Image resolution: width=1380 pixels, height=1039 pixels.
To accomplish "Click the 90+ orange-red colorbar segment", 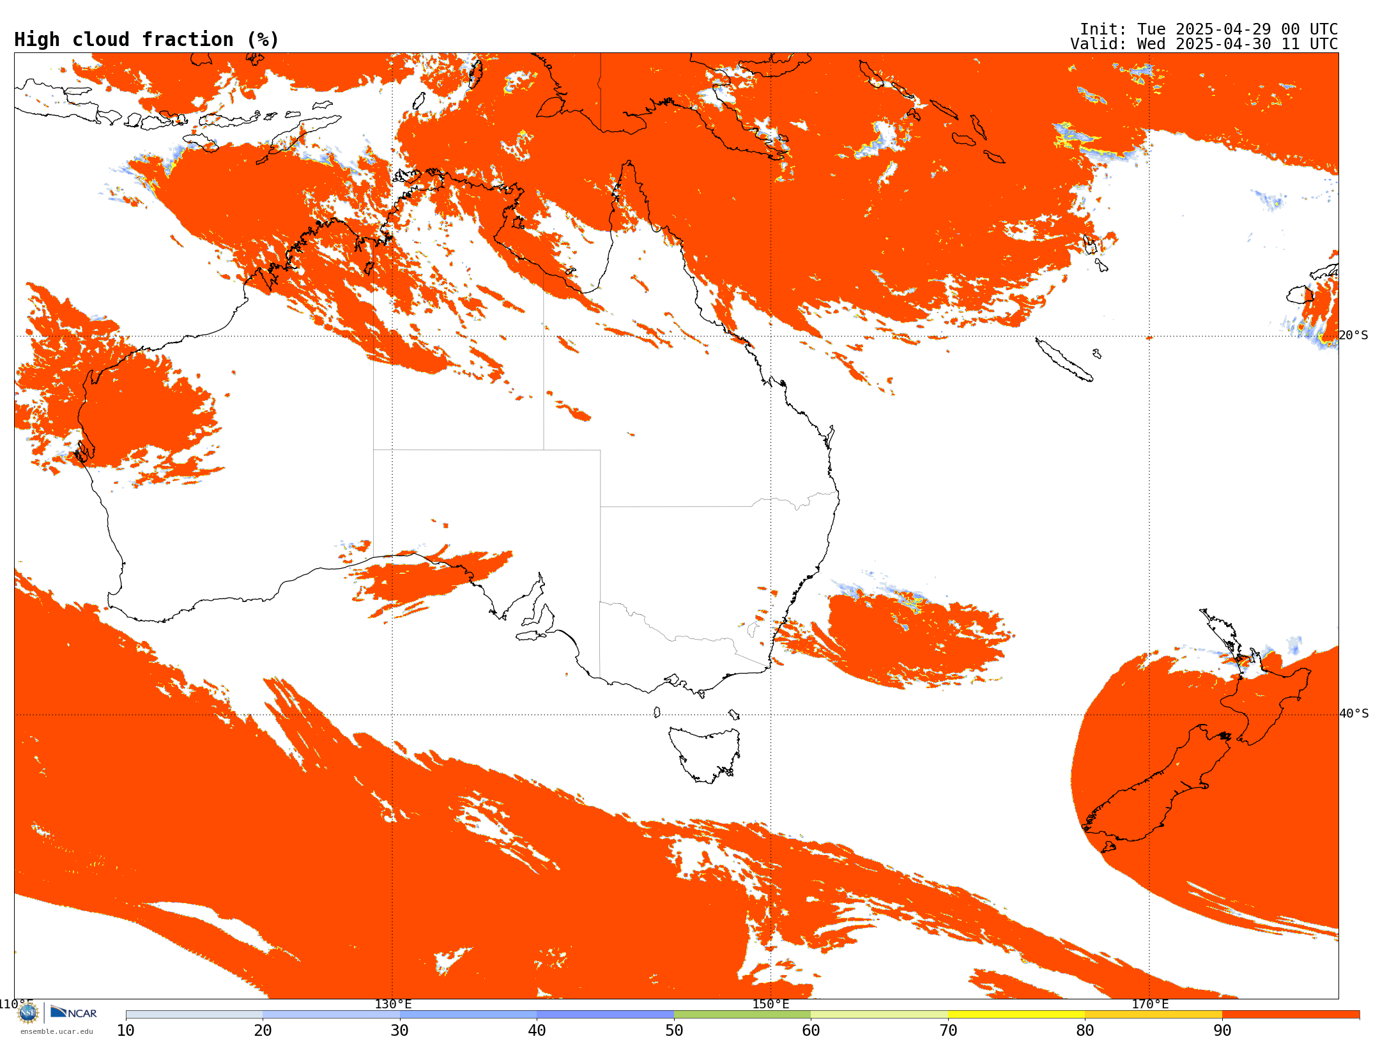I will 1291,1015.
